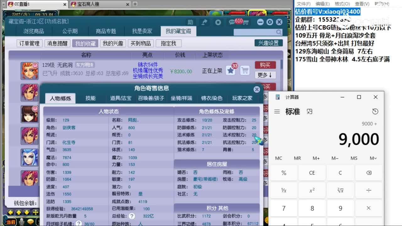
Task: Open the calculator hamburger menu
Action: point(277,111)
